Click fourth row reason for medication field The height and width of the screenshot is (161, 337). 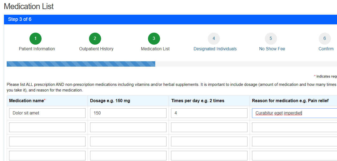click(294, 156)
